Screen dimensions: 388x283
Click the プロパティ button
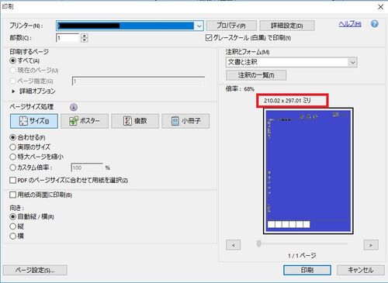(x=231, y=26)
